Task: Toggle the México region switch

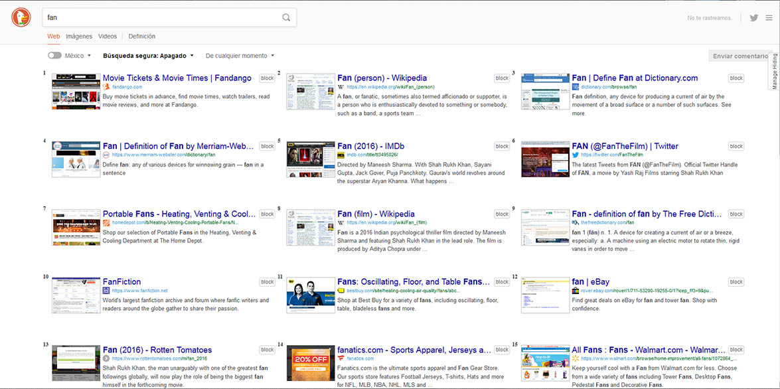Action: click(x=54, y=56)
